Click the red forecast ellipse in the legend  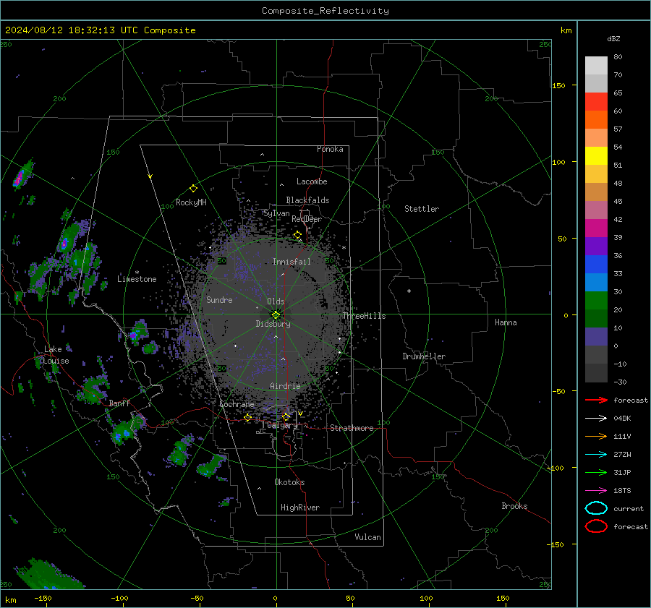(596, 526)
